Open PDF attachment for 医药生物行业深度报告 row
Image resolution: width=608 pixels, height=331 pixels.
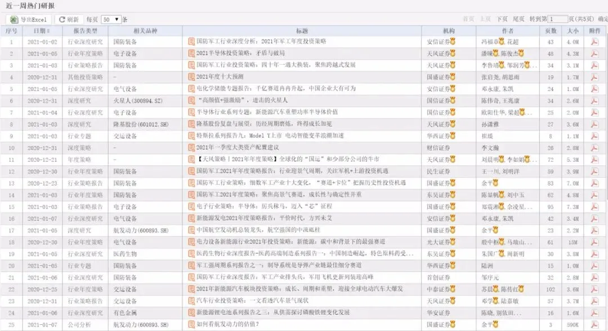(x=594, y=254)
